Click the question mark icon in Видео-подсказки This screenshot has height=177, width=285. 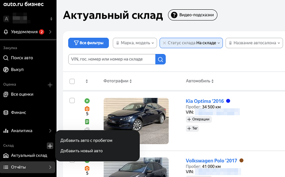[174, 15]
